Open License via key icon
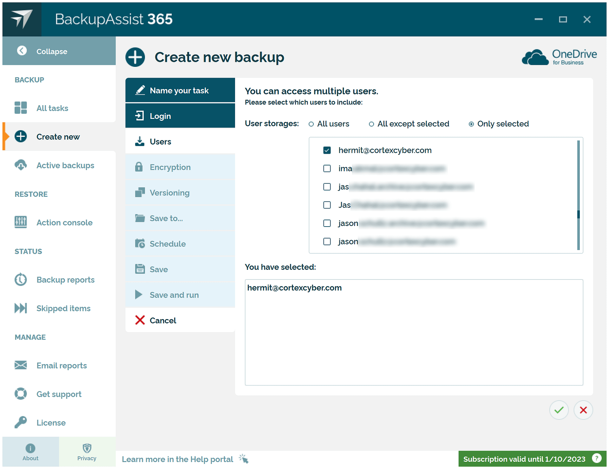Screen dimensions: 609x469 pos(21,422)
